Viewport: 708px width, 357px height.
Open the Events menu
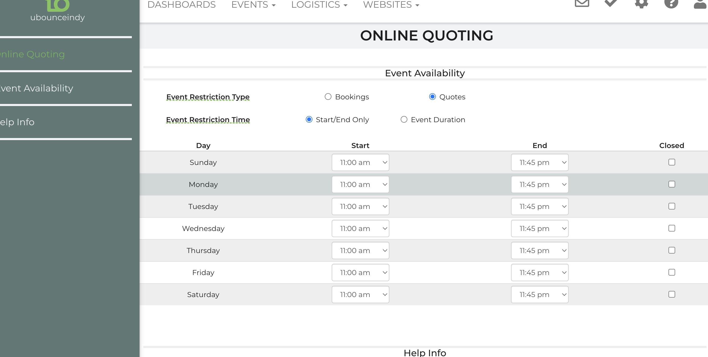(253, 5)
